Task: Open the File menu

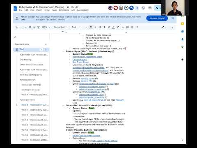Action: (x=21, y=10)
